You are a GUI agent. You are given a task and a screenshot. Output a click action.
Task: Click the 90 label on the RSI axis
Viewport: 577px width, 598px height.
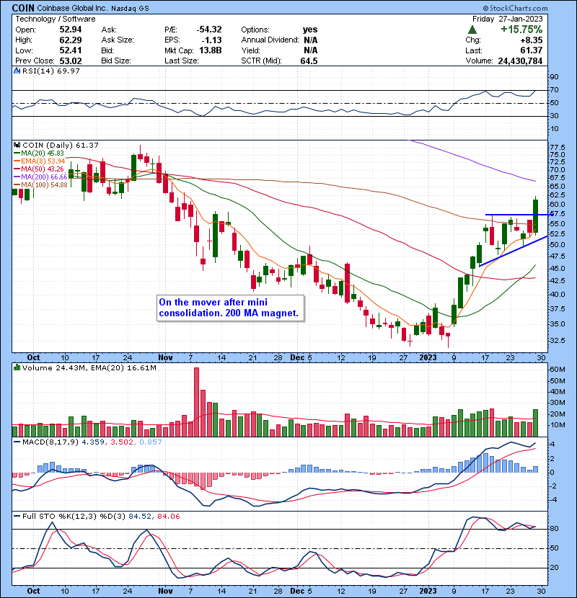point(554,77)
